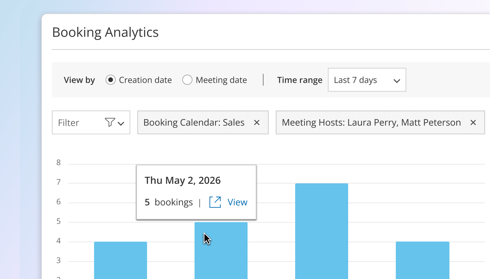Open bookings details via the View link
The image size is (490, 279).
pyautogui.click(x=237, y=202)
